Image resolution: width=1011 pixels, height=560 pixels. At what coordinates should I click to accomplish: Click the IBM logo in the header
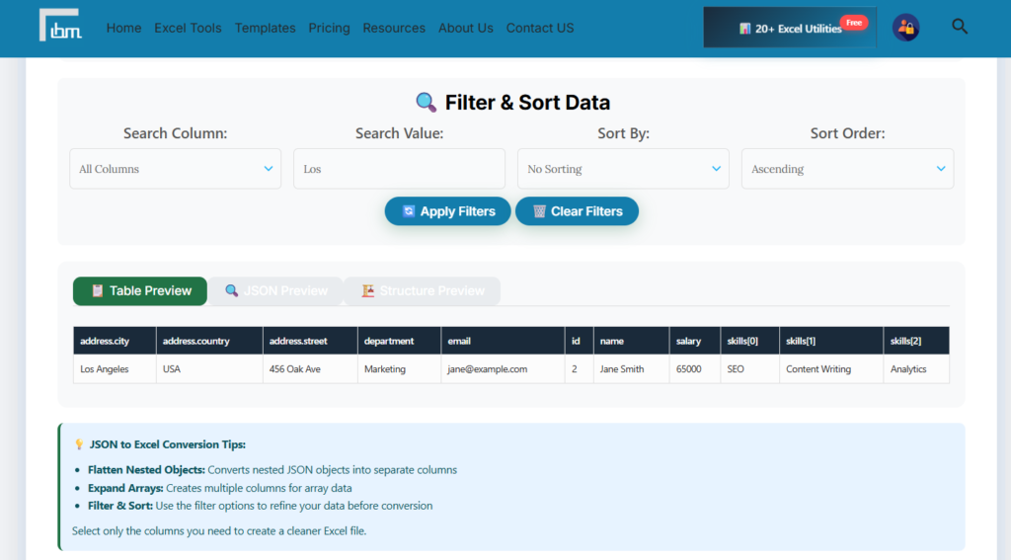coord(60,25)
